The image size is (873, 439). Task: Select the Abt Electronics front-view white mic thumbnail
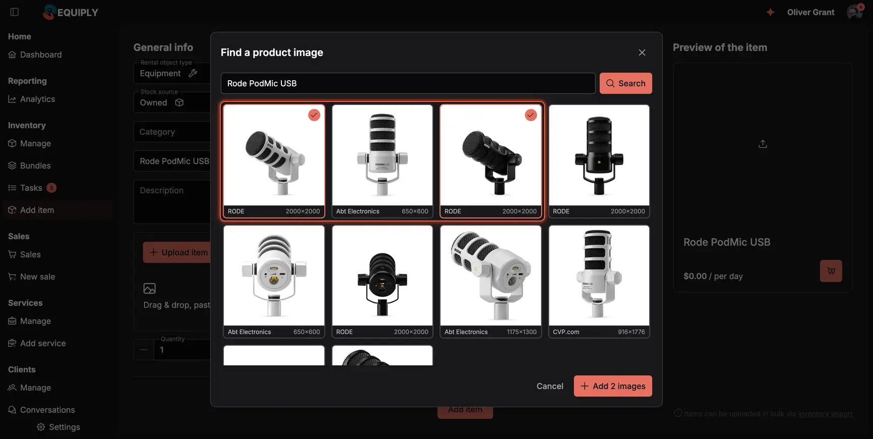(274, 282)
